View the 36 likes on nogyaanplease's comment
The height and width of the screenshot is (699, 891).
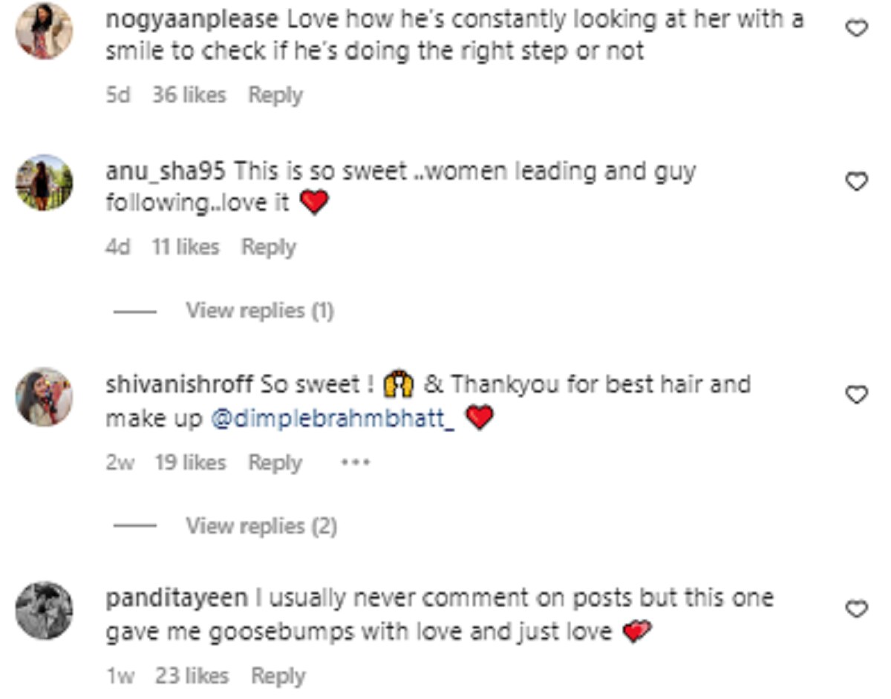tap(189, 96)
